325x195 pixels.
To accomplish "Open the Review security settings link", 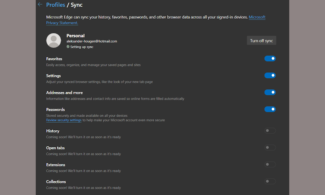I will [x=64, y=120].
